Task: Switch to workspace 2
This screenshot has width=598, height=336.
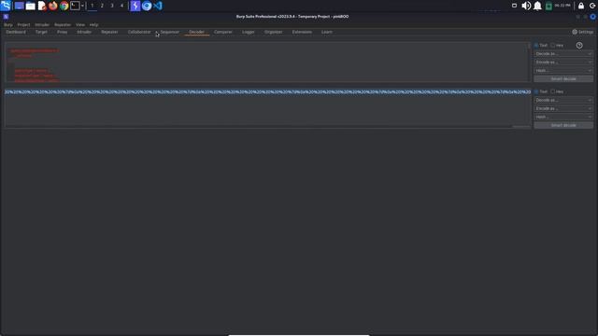Action: pos(102,6)
